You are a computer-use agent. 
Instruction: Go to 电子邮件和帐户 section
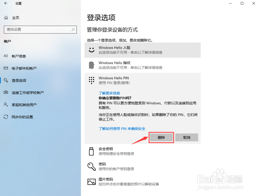24,68
